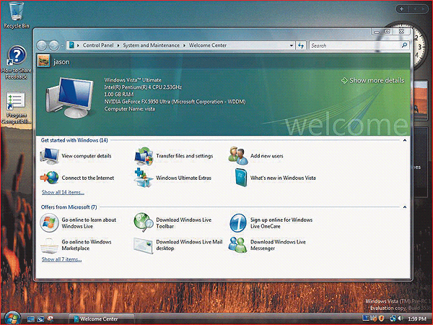Screen dimensions: 433x325
Task: Click the Forward navigation button
Action: pos(54,45)
